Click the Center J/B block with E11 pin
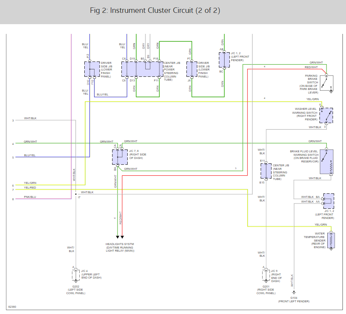Image resolution: width=346 pixels, height=314 pixels. [266, 171]
